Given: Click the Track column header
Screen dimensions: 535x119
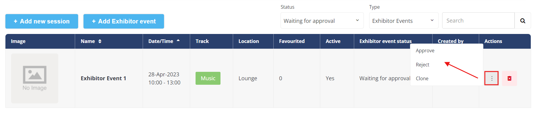Looking at the screenshot, I should pos(202,41).
